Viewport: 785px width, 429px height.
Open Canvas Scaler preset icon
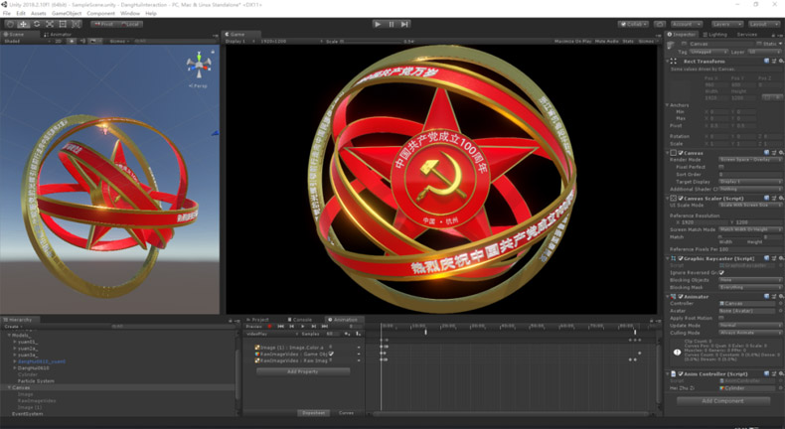773,199
